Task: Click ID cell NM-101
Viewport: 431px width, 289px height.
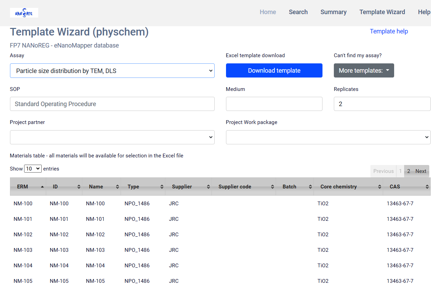Action: 59,219
